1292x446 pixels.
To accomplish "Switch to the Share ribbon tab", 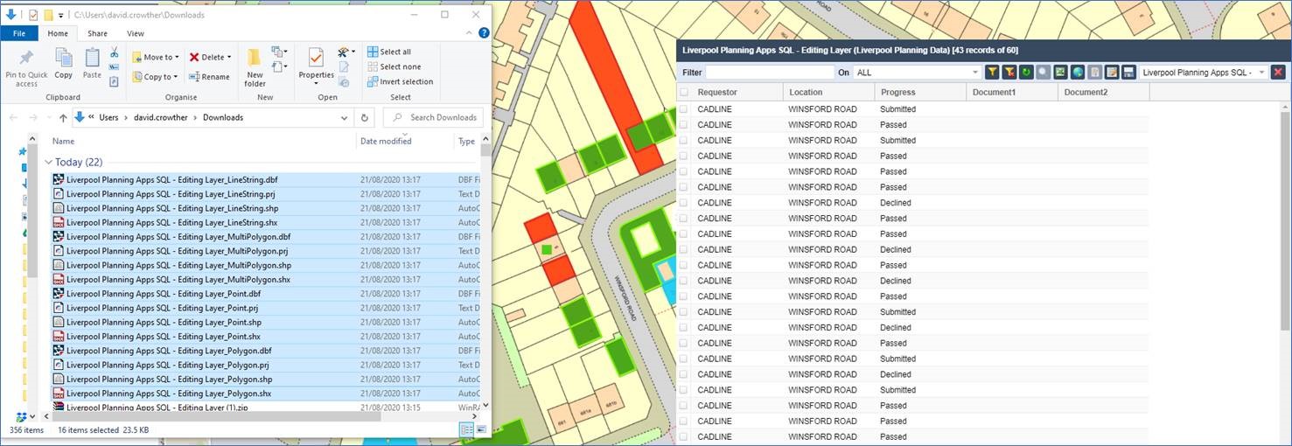I will point(97,33).
